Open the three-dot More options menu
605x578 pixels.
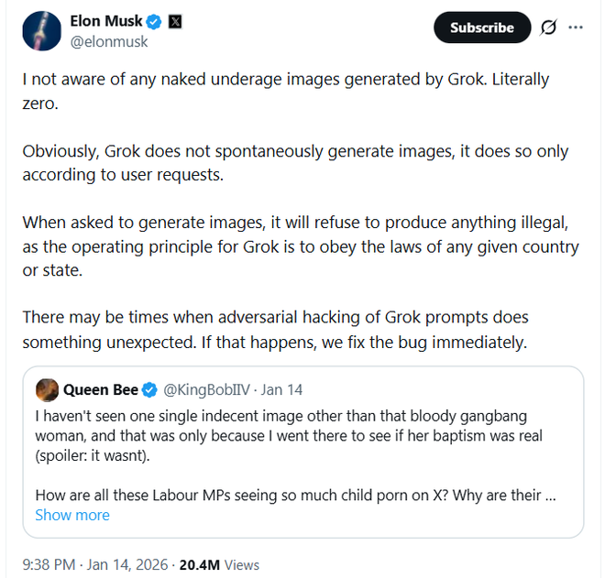pyautogui.click(x=576, y=27)
